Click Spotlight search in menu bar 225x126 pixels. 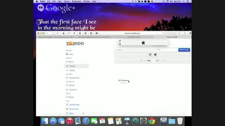(x=184, y=1)
